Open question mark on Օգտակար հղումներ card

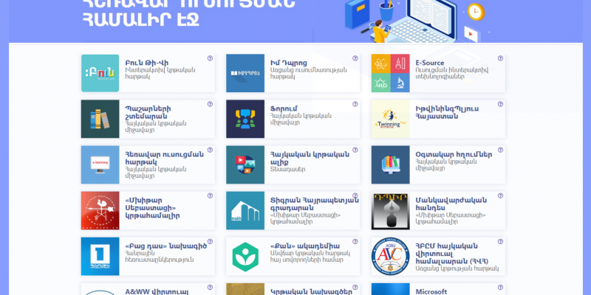point(501,150)
